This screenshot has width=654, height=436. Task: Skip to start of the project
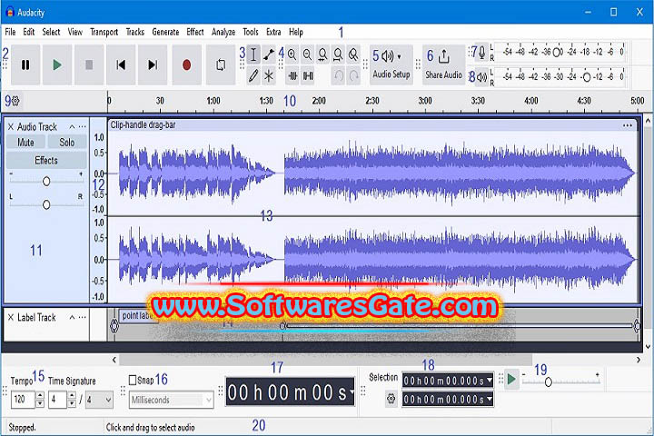coord(121,65)
